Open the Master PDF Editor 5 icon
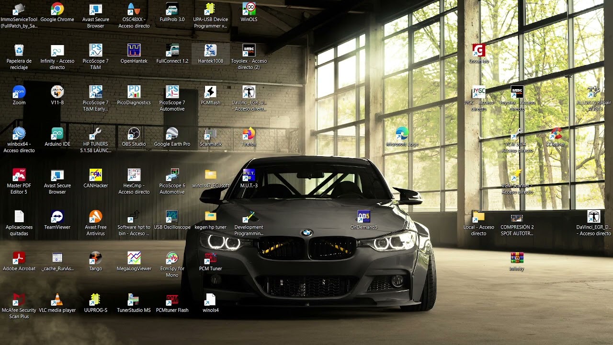 tap(19, 175)
